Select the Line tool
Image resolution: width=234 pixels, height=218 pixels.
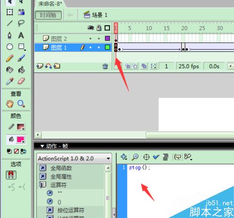(x=10, y=23)
